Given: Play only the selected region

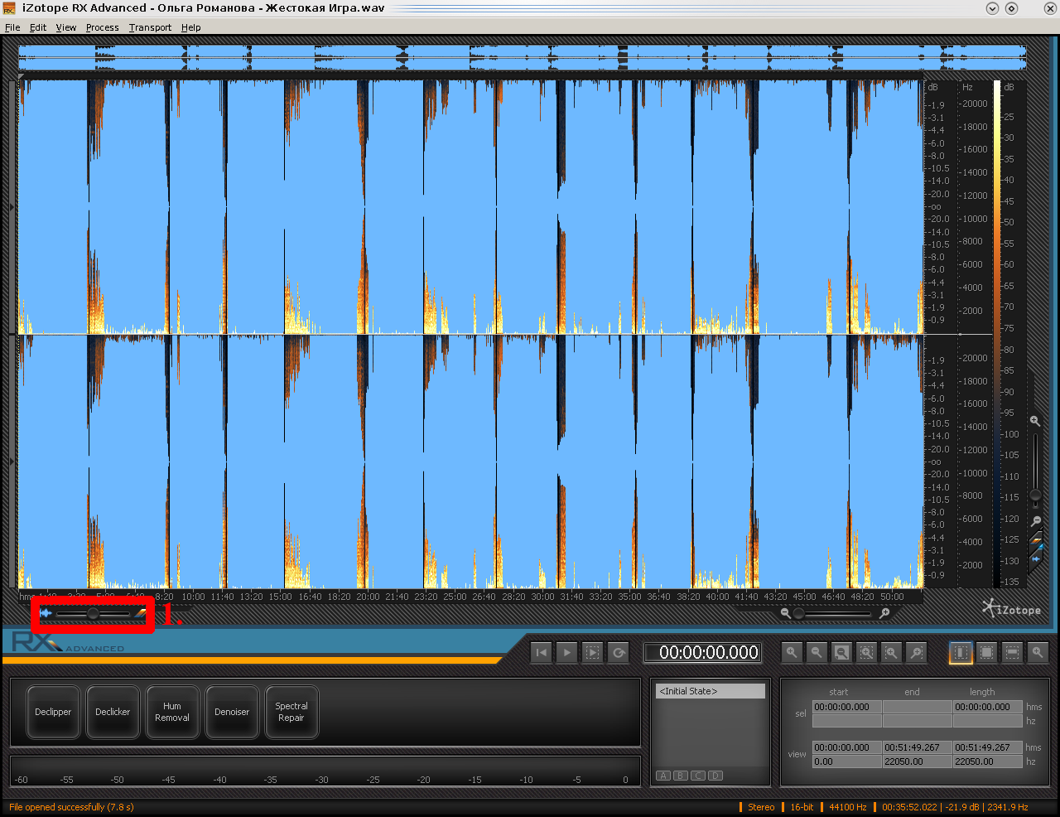Looking at the screenshot, I should (x=592, y=653).
